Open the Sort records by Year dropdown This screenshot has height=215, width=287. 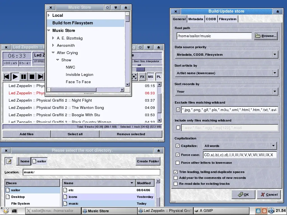coord(275,92)
